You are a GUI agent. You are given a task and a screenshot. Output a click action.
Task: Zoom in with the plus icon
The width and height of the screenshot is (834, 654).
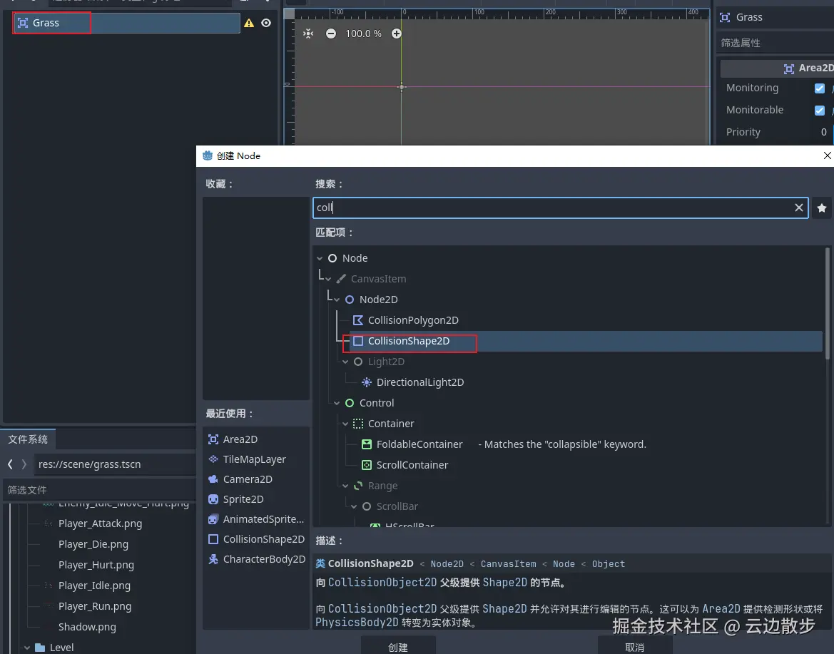(x=396, y=34)
